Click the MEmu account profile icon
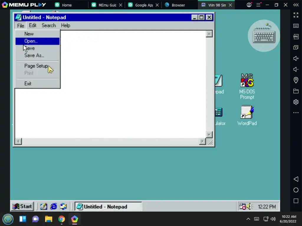The width and height of the screenshot is (302, 226). click(x=249, y=5)
